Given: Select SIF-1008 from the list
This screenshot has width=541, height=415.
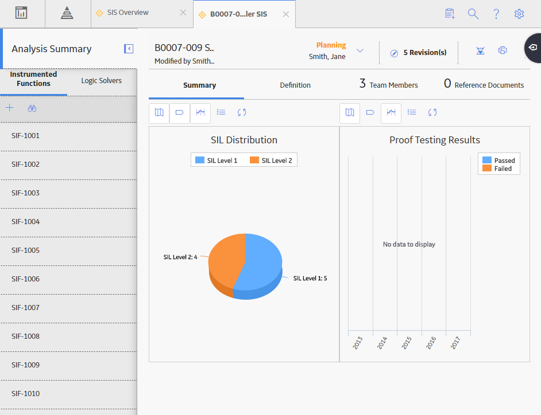Looking at the screenshot, I should pyautogui.click(x=68, y=336).
